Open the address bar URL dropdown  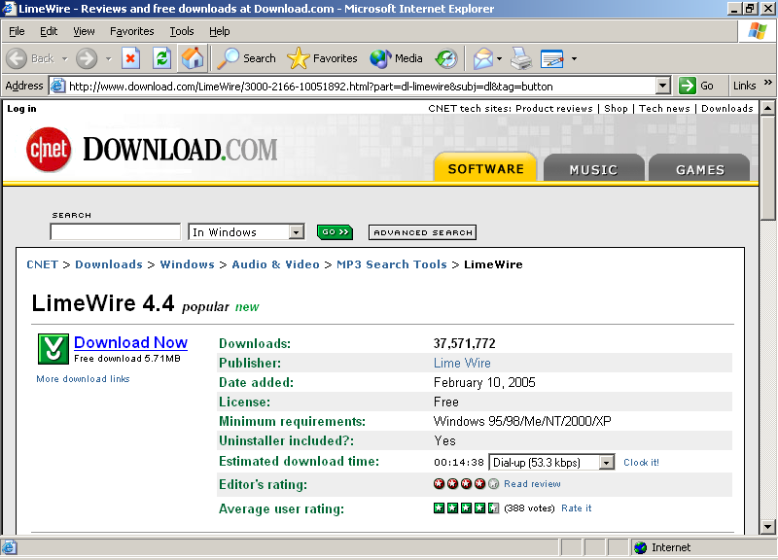663,86
